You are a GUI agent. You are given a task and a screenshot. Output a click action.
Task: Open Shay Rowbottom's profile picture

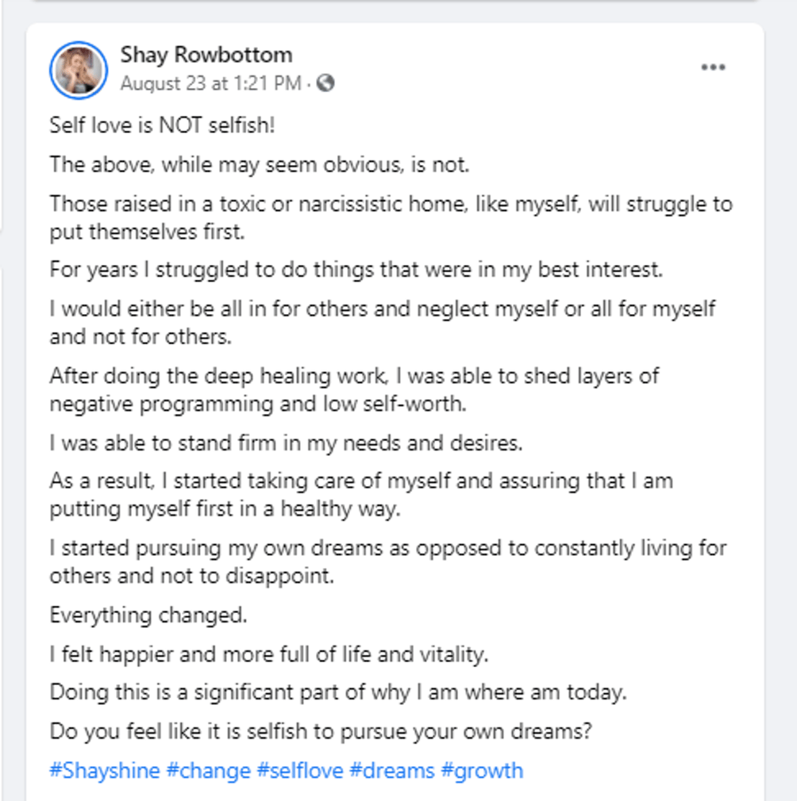point(78,69)
